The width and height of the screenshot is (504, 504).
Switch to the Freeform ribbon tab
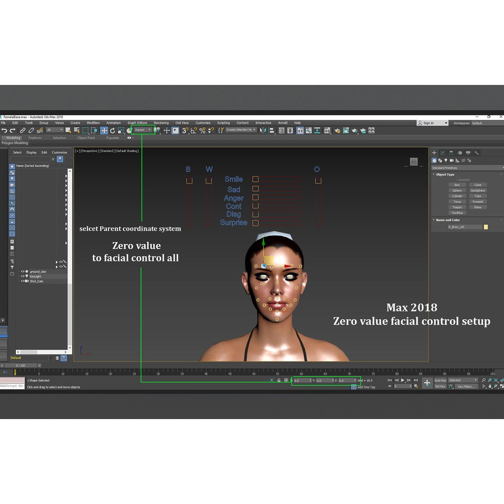pos(35,138)
